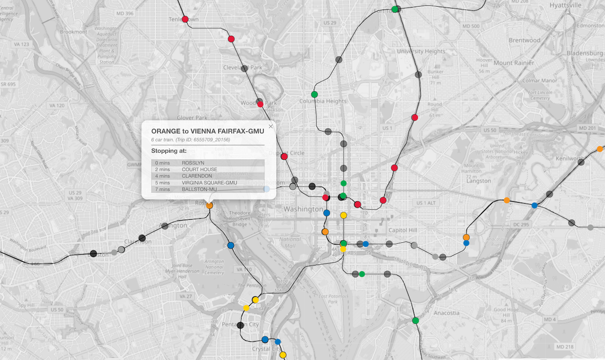605x360 pixels.
Task: Click the ROSSLYN row in stopping list
Action: pos(207,163)
